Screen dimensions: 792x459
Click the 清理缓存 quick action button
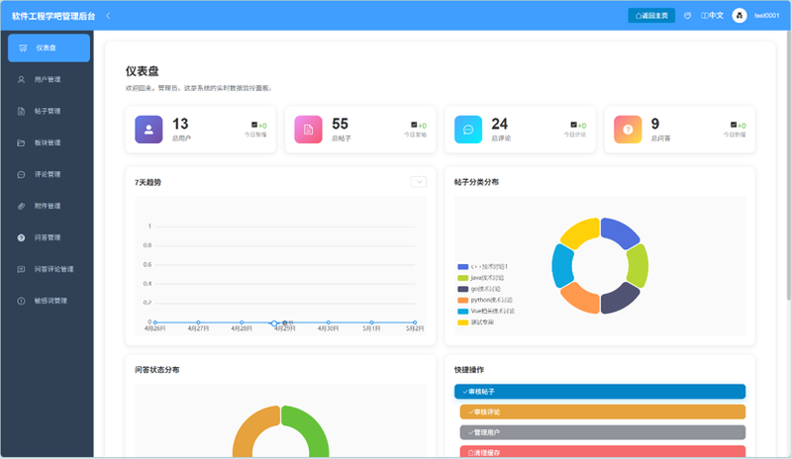pos(603,452)
